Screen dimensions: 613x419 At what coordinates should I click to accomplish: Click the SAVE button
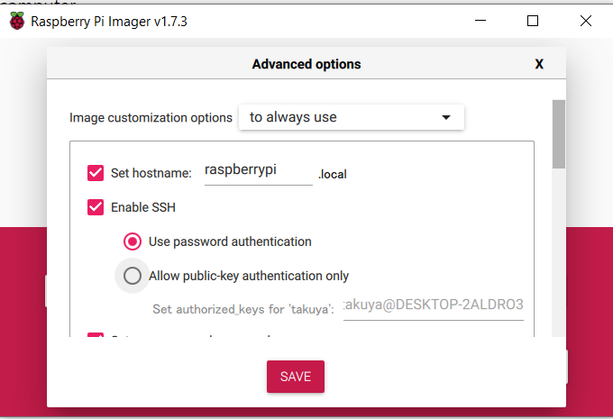click(296, 377)
